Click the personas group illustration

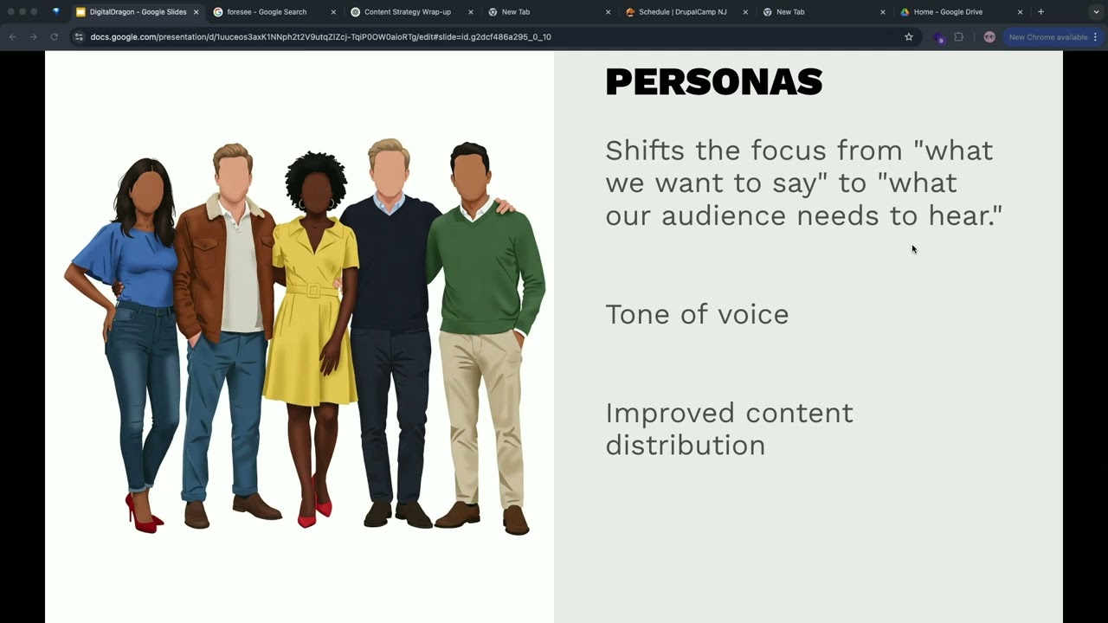[x=305, y=337]
